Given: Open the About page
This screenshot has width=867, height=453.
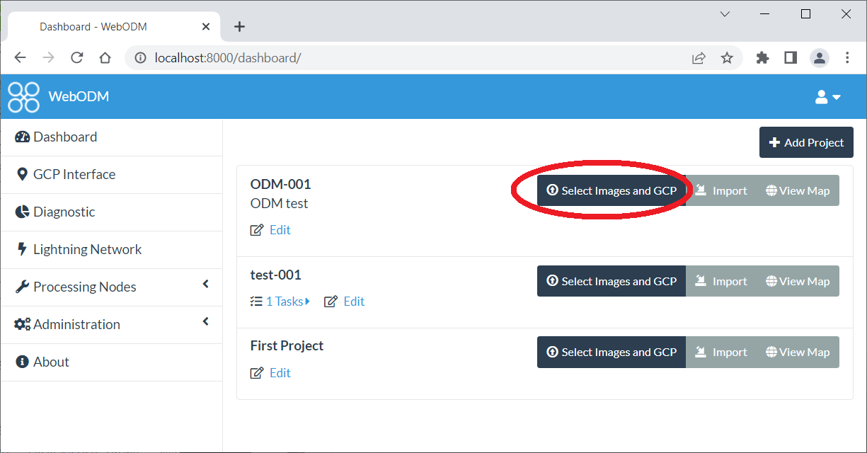Looking at the screenshot, I should (112, 362).
